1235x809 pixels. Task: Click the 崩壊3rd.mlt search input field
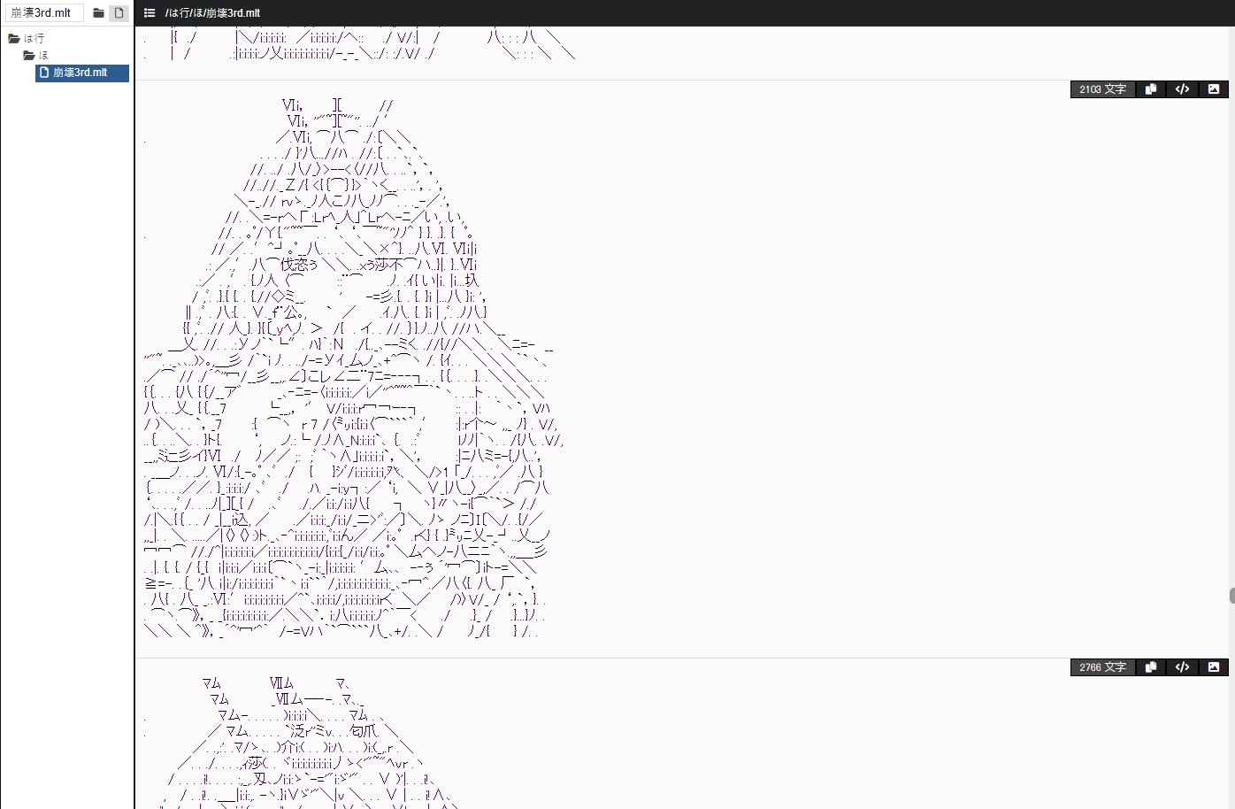[42, 13]
